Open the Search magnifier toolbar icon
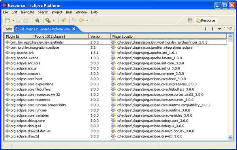237x150 pixels. point(37,20)
